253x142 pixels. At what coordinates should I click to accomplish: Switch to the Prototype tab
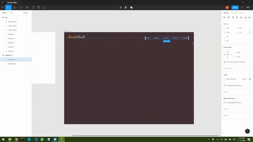tap(234, 13)
